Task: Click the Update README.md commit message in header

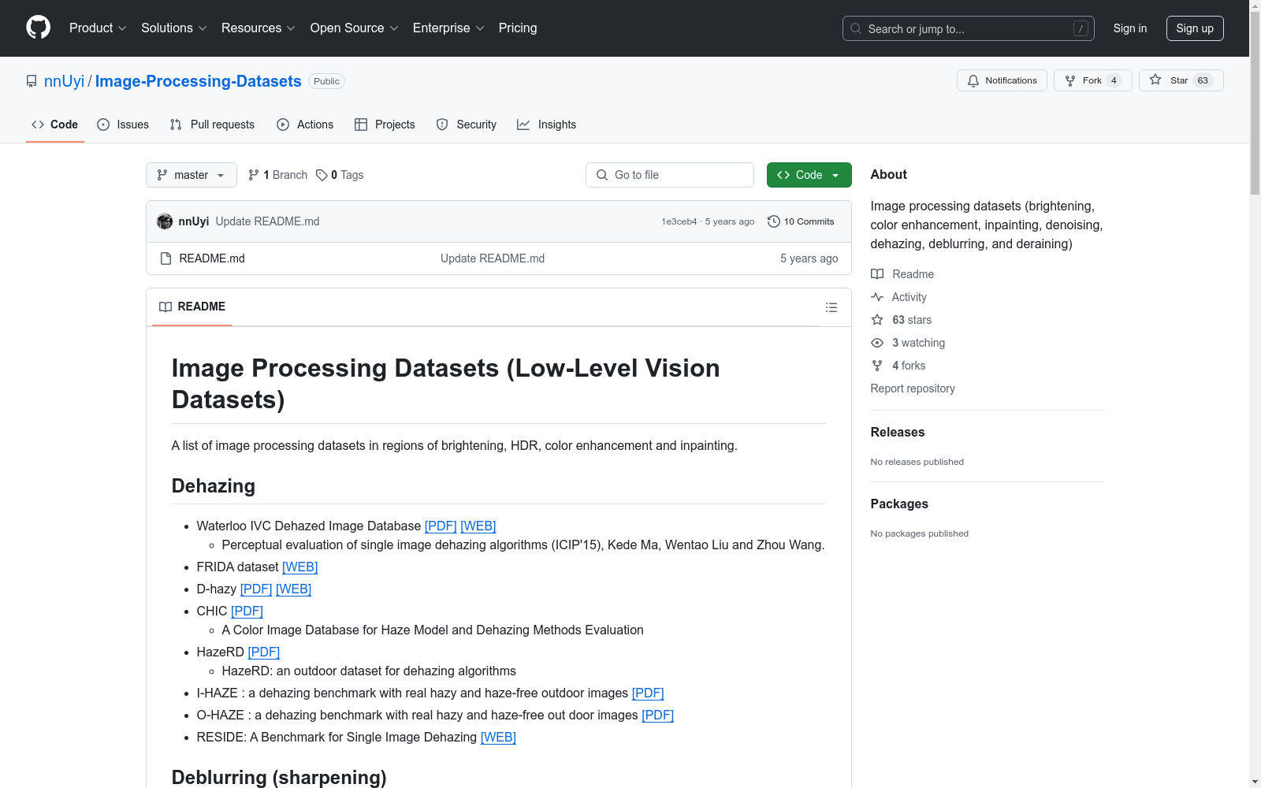Action: coord(267,221)
